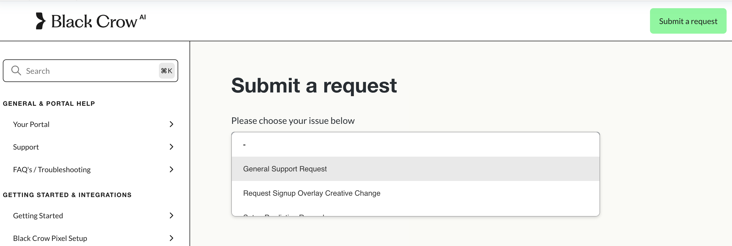The width and height of the screenshot is (732, 246).
Task: Select General Support Request option
Action: 285,169
